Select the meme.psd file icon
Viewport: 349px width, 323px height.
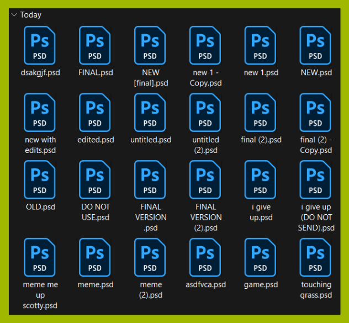(x=95, y=257)
